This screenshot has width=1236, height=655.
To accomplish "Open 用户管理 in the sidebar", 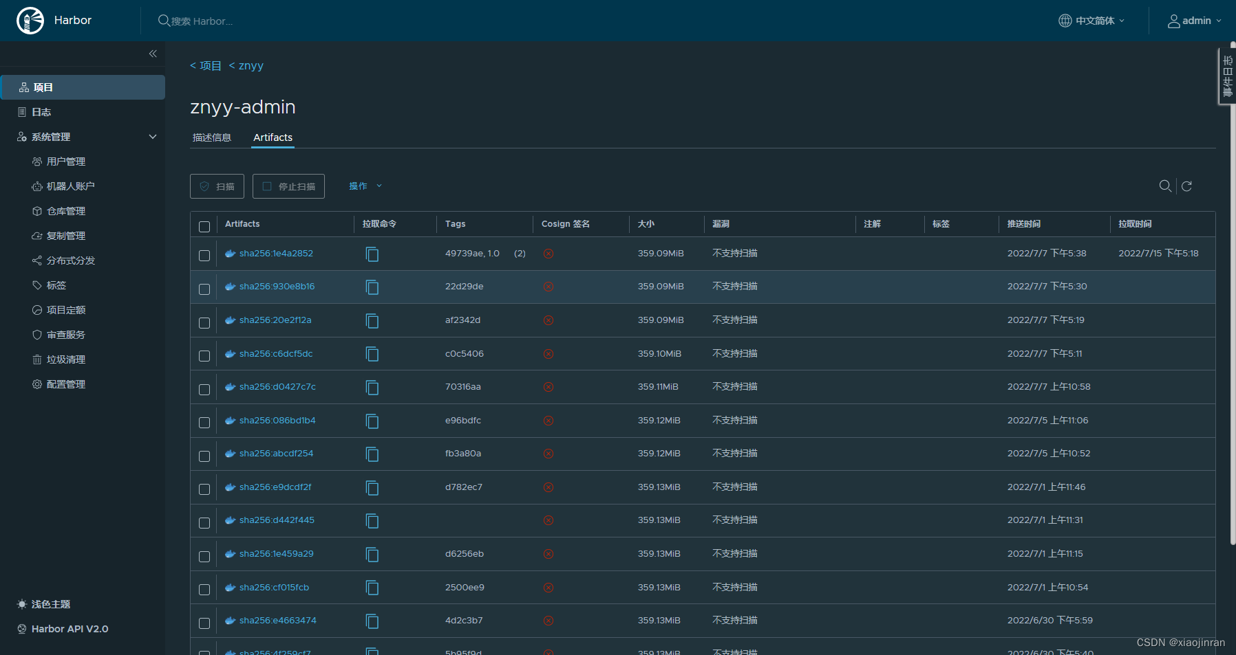I will [66, 162].
